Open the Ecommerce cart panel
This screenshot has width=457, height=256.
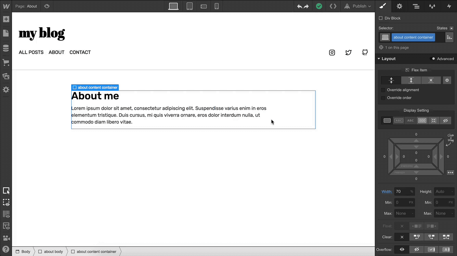tap(6, 62)
